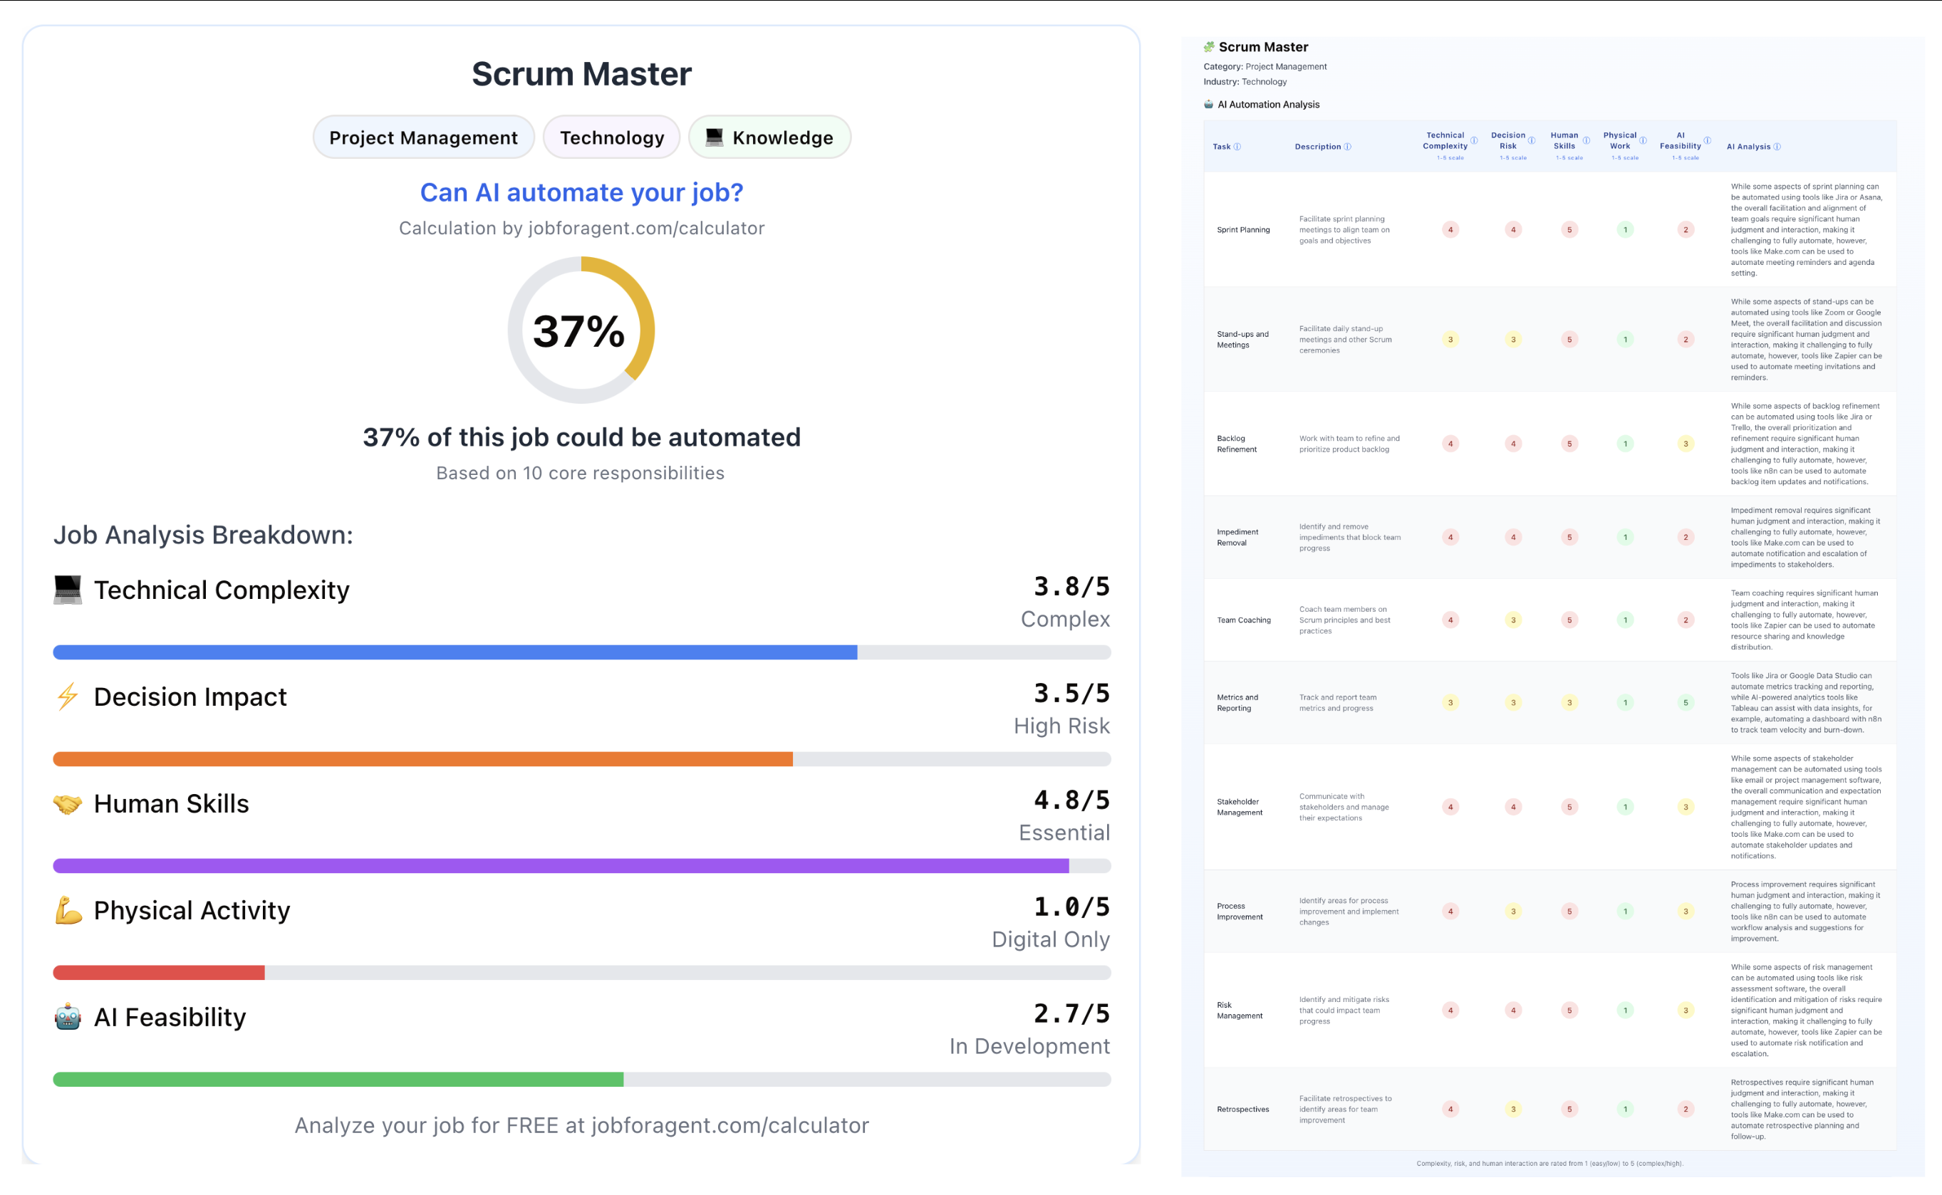Click Human Skills column info icon
Viewport: 1942px width, 1195px height.
pyautogui.click(x=1587, y=141)
